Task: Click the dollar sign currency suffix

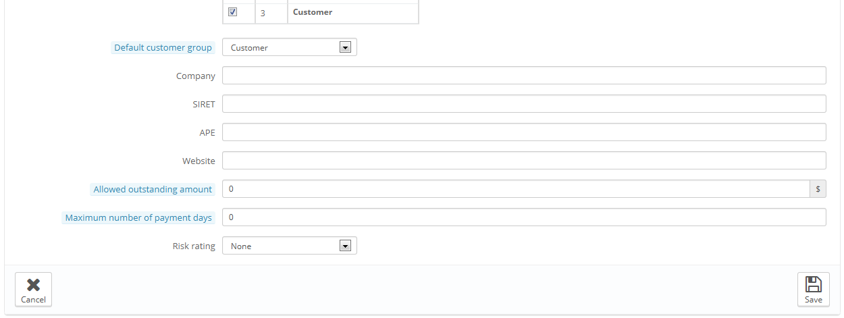Action: pyautogui.click(x=818, y=189)
